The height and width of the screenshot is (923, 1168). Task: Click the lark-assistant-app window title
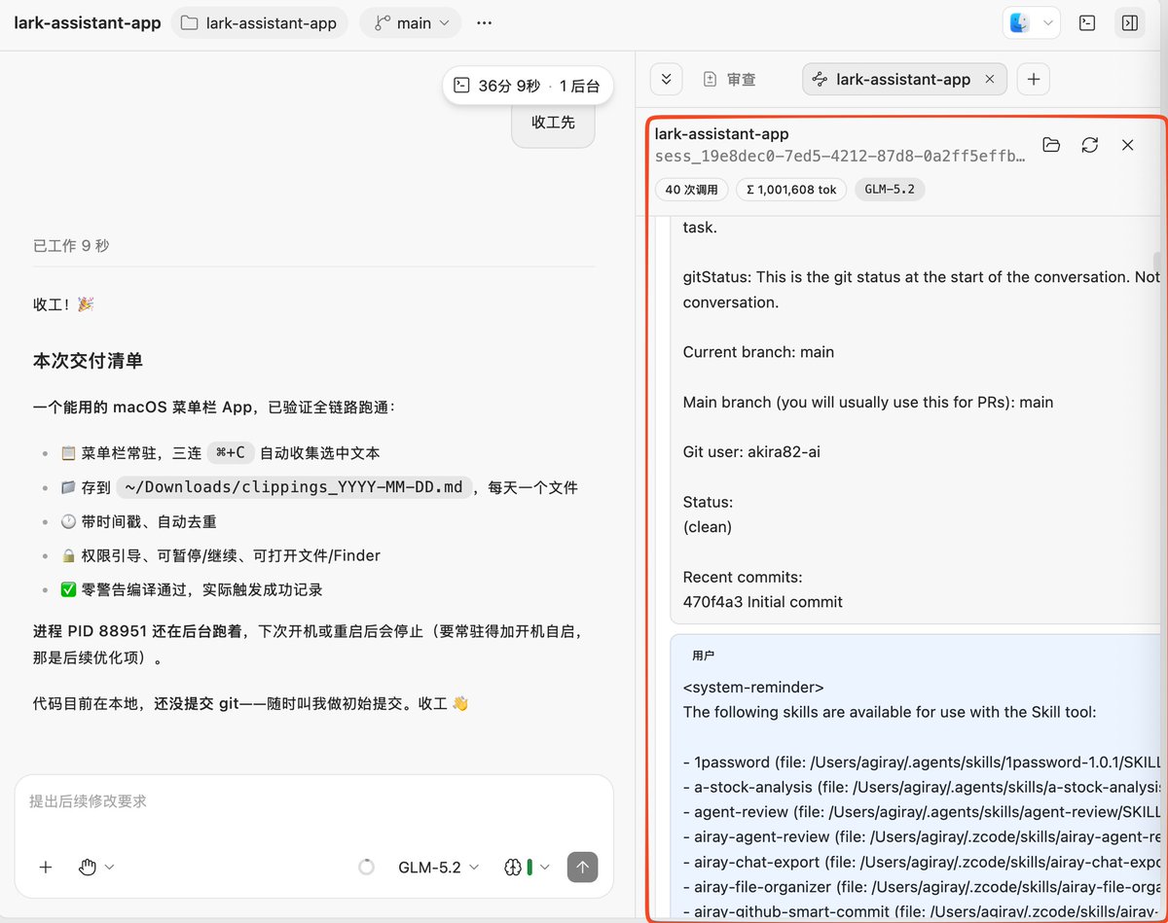(x=88, y=23)
